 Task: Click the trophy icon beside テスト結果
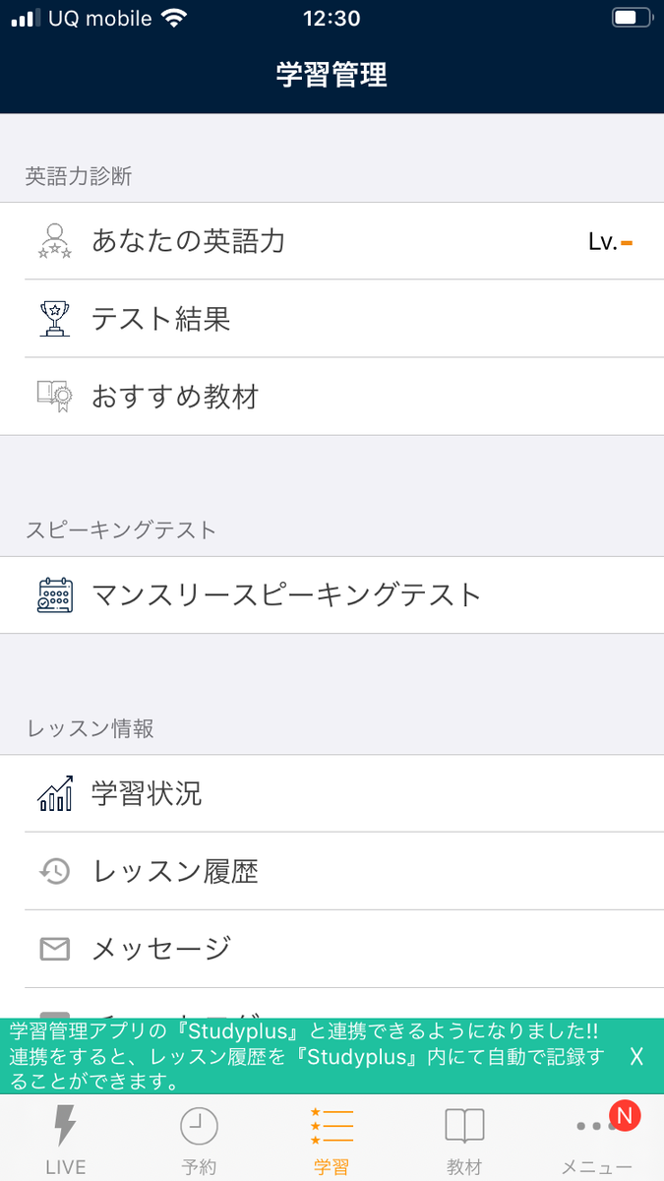pyautogui.click(x=56, y=319)
